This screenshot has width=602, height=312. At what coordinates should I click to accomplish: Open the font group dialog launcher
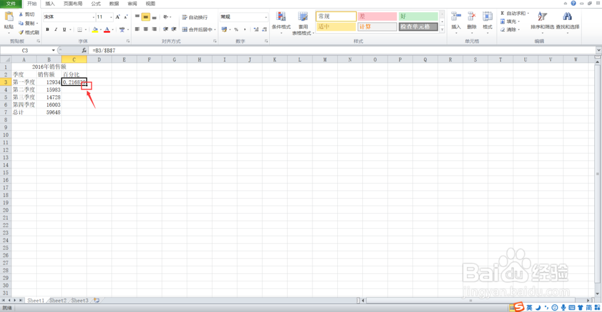[128, 41]
